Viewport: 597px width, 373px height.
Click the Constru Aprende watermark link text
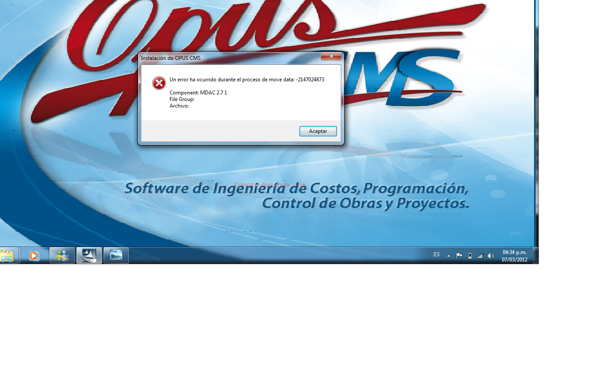[x=270, y=185]
